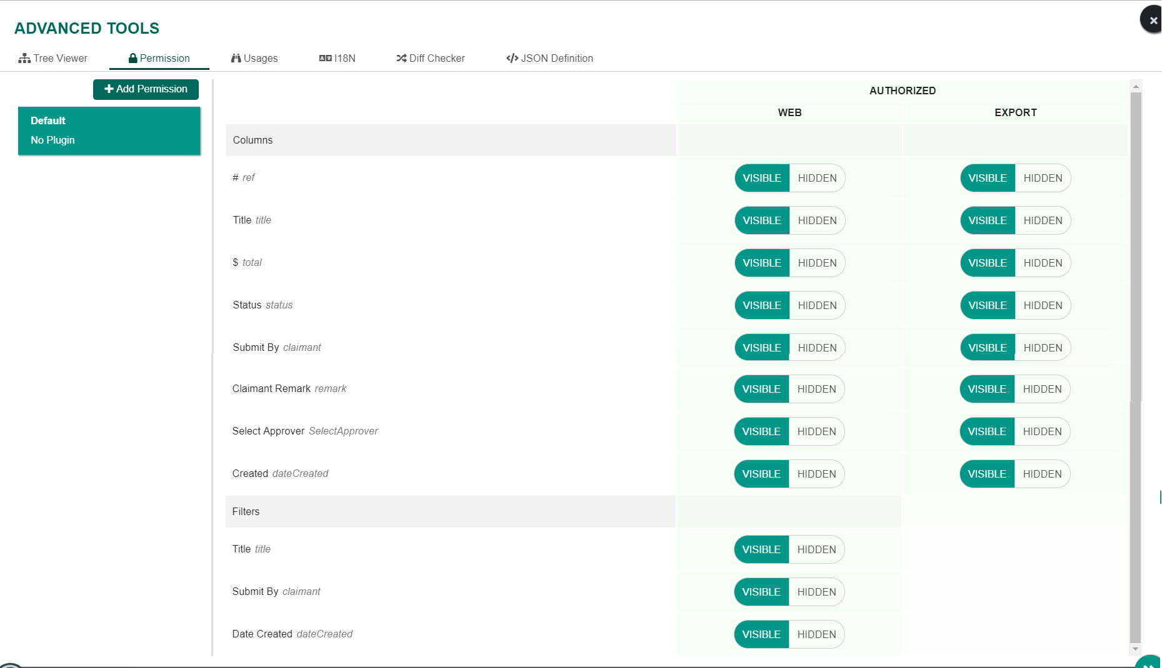The image size is (1162, 668).
Task: Click the Diff Checker shuffle icon
Action: [x=401, y=58]
